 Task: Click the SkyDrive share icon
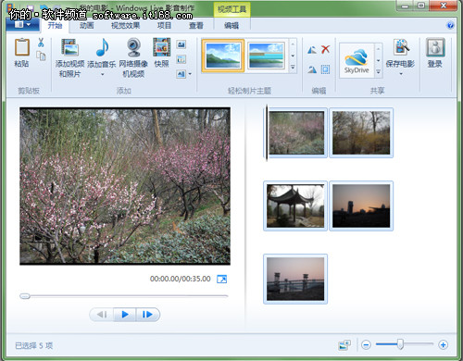tap(357, 61)
